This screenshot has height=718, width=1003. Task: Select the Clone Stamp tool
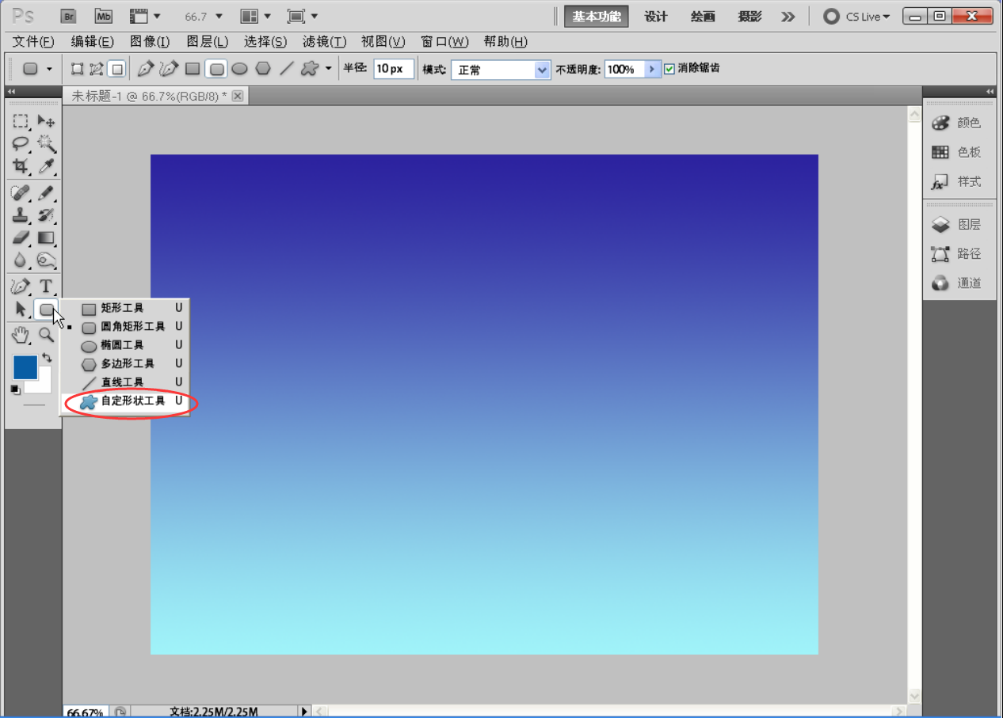(x=21, y=215)
